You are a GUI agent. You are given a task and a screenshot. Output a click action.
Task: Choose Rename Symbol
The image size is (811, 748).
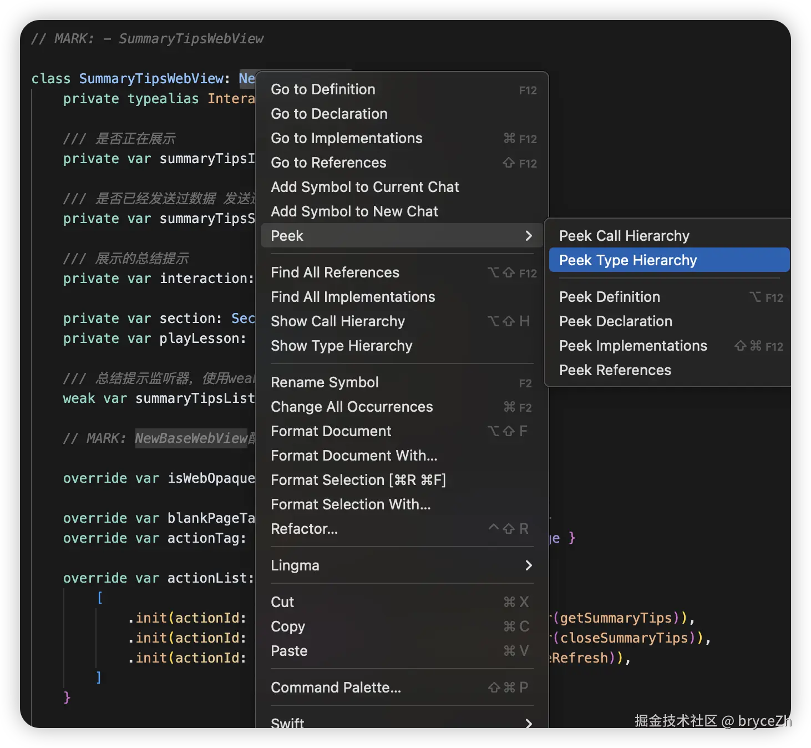[x=325, y=382]
